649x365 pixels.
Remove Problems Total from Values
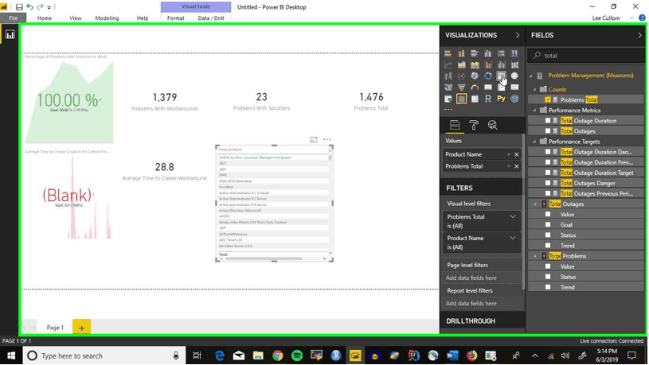(x=517, y=166)
